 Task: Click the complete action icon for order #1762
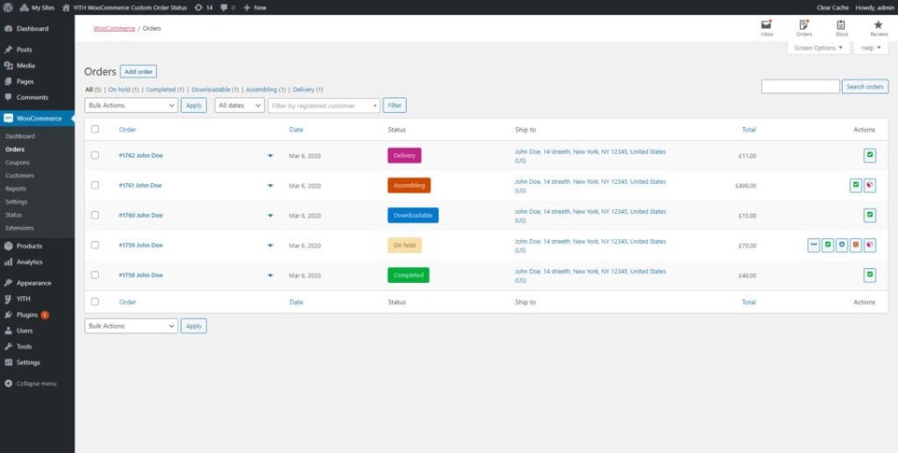[870, 155]
